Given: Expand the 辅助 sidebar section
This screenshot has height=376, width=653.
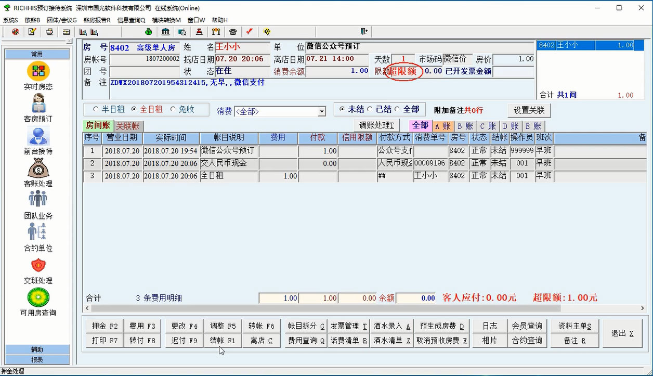Looking at the screenshot, I should (x=37, y=349).
